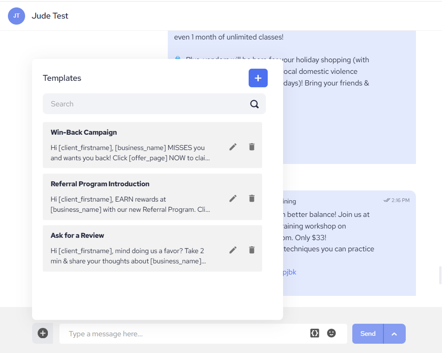This screenshot has height=353, width=442.
Task: Click the JT avatar for Jude Test
Action: tap(17, 16)
